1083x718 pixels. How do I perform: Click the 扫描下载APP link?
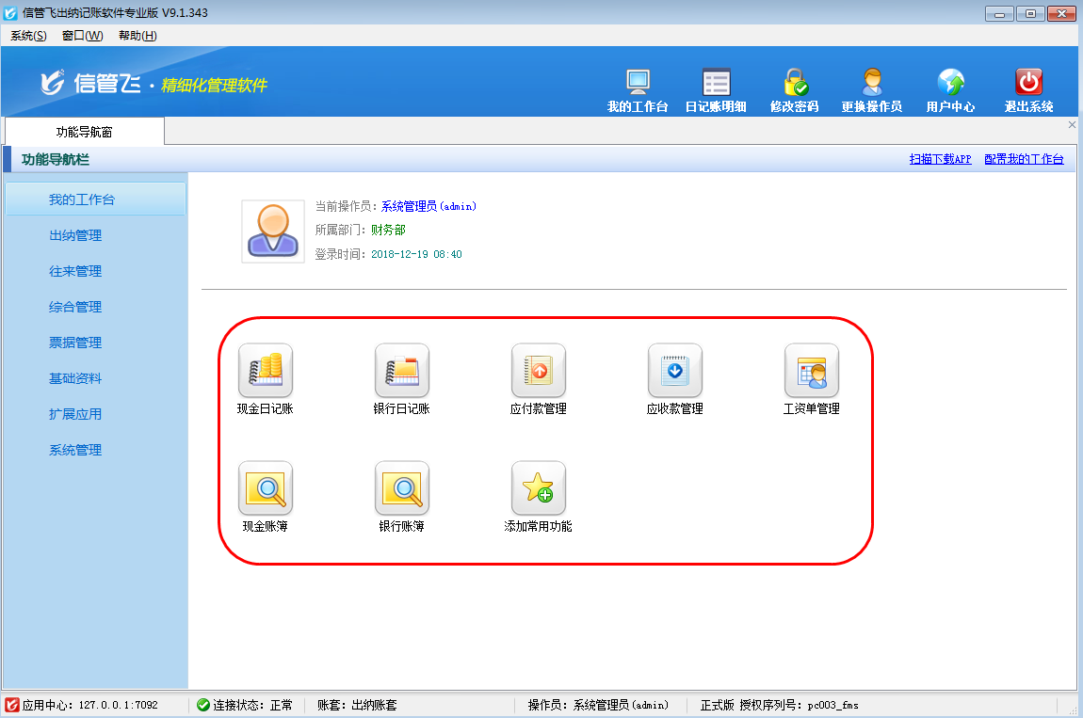click(940, 159)
